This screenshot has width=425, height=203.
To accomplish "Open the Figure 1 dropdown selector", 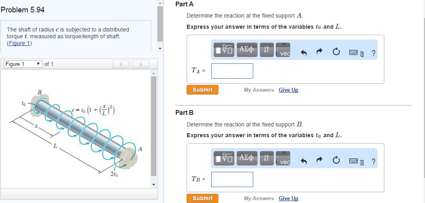I will [x=23, y=64].
